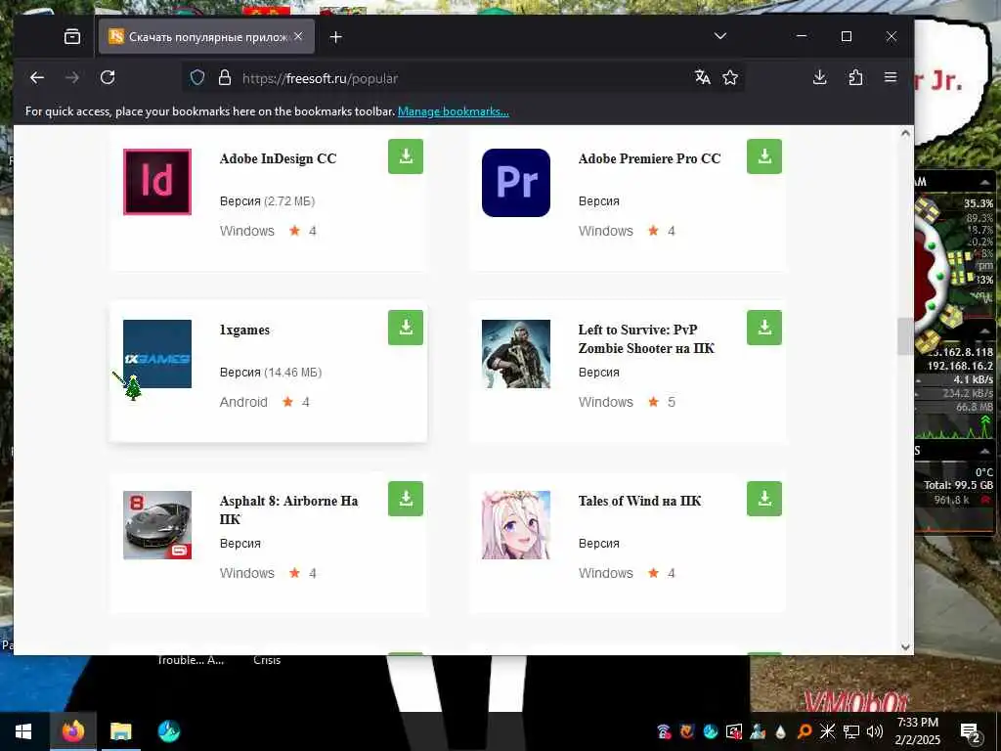
Task: Expand the list all tabs dropdown
Action: pos(720,36)
